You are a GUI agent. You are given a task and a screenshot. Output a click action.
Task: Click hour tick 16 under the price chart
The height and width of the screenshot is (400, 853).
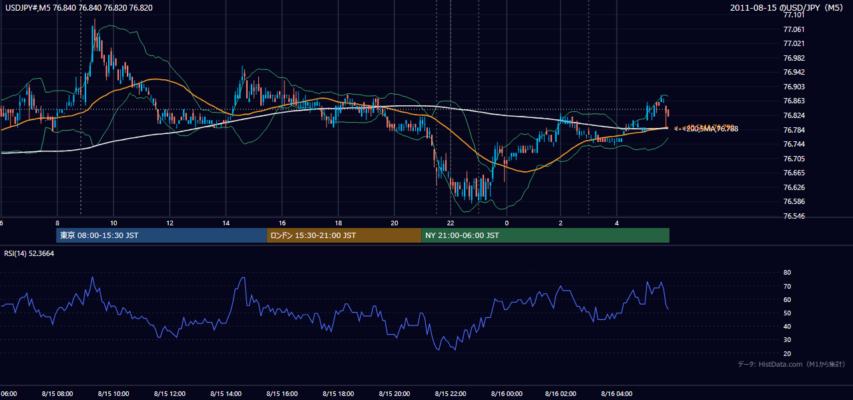[282, 223]
